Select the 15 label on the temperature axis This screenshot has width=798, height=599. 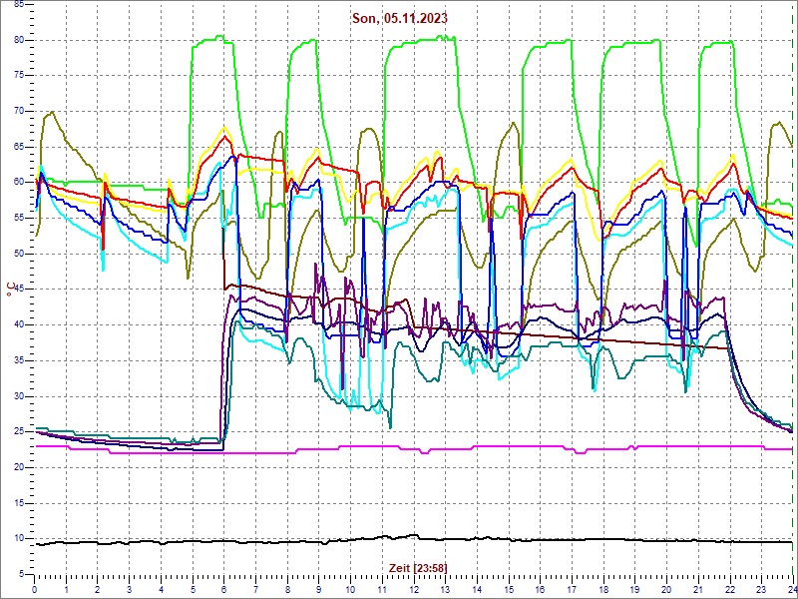coord(18,503)
